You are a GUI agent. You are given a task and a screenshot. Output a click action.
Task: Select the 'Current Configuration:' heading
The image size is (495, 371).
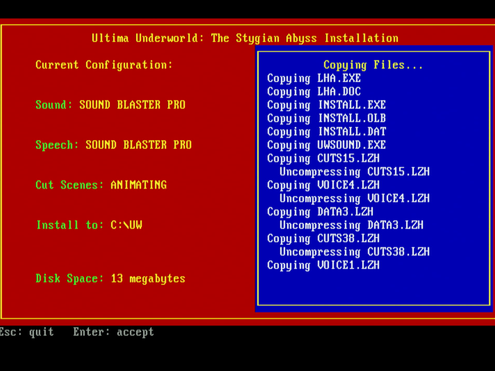click(x=104, y=66)
